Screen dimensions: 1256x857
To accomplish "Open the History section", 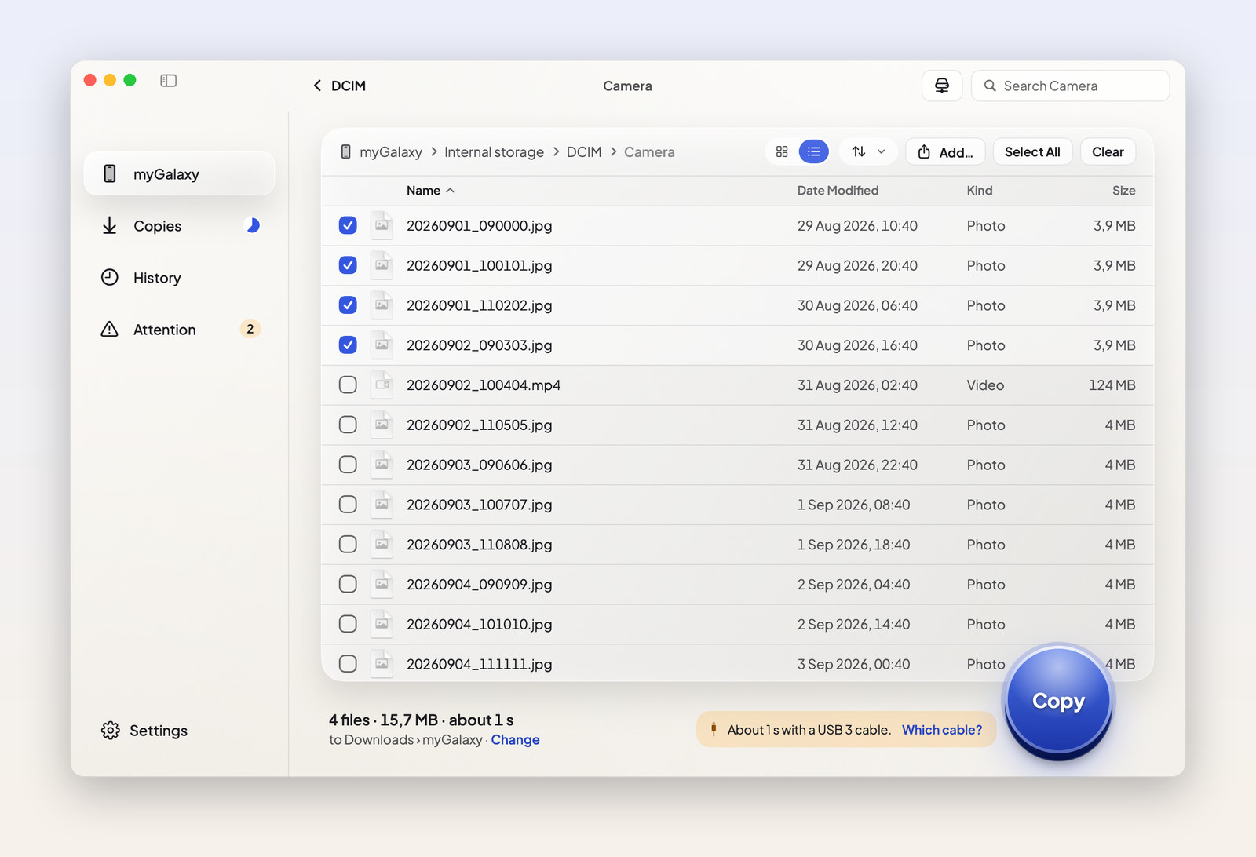I will pyautogui.click(x=179, y=278).
